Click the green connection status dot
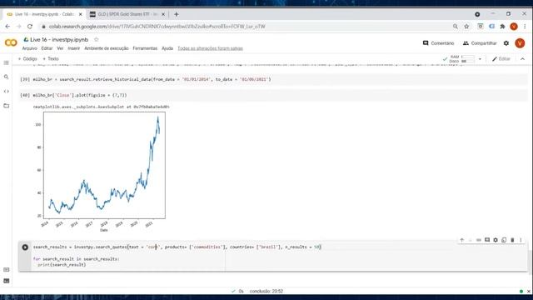 (521, 292)
